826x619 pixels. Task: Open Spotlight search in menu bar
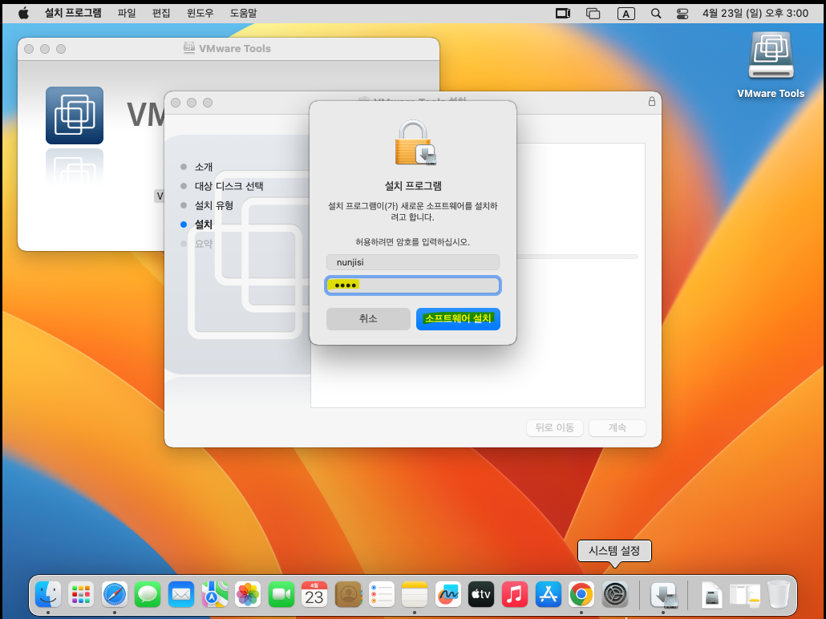click(656, 14)
